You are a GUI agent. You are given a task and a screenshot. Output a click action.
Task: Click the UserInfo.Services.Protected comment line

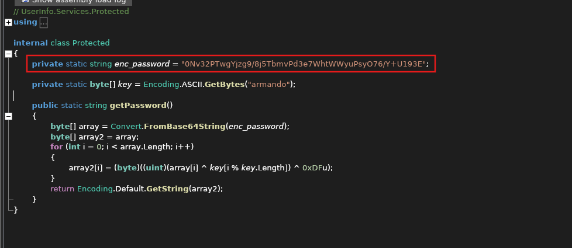[71, 12]
